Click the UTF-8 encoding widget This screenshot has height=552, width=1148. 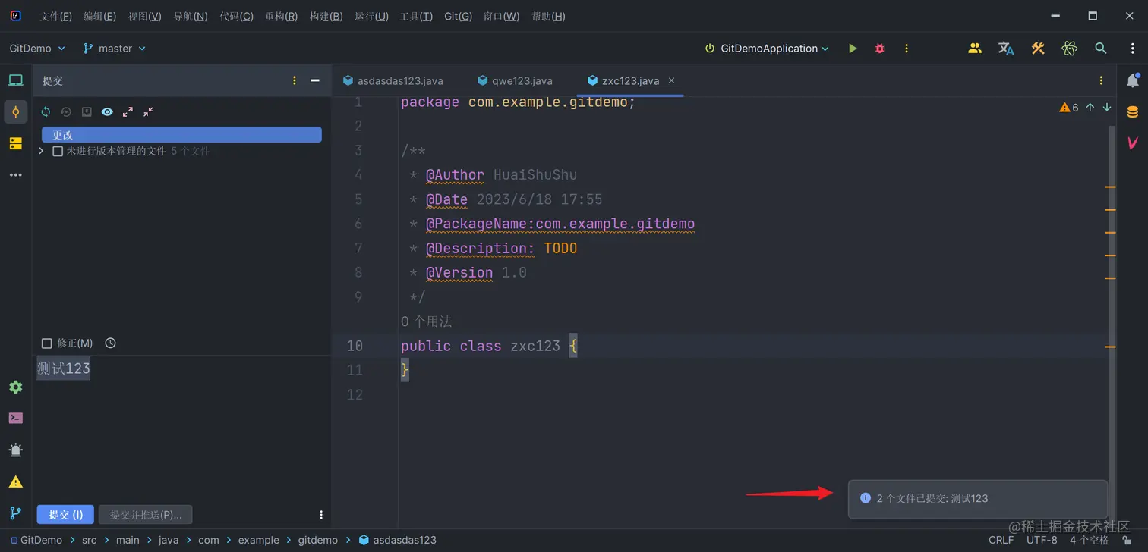click(x=1042, y=541)
